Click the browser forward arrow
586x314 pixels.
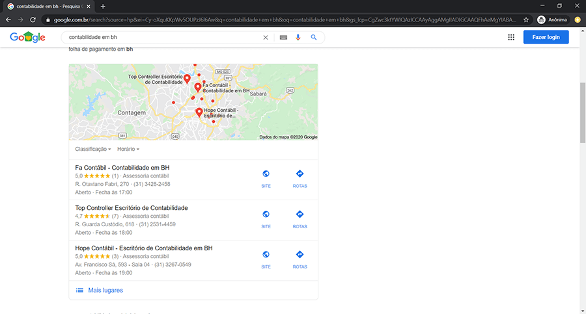click(21, 20)
